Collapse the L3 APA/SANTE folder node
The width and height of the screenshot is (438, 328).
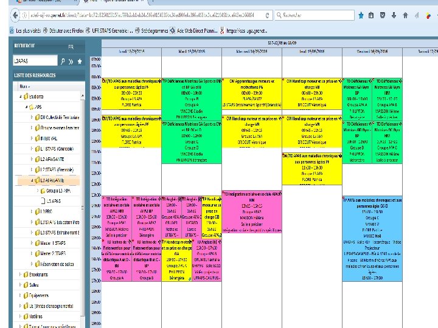coord(32,180)
